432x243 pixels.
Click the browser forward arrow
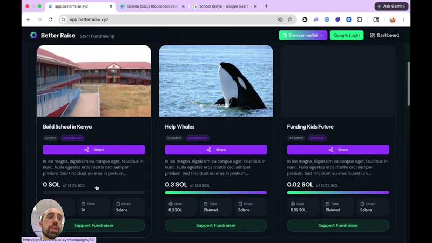click(x=39, y=19)
